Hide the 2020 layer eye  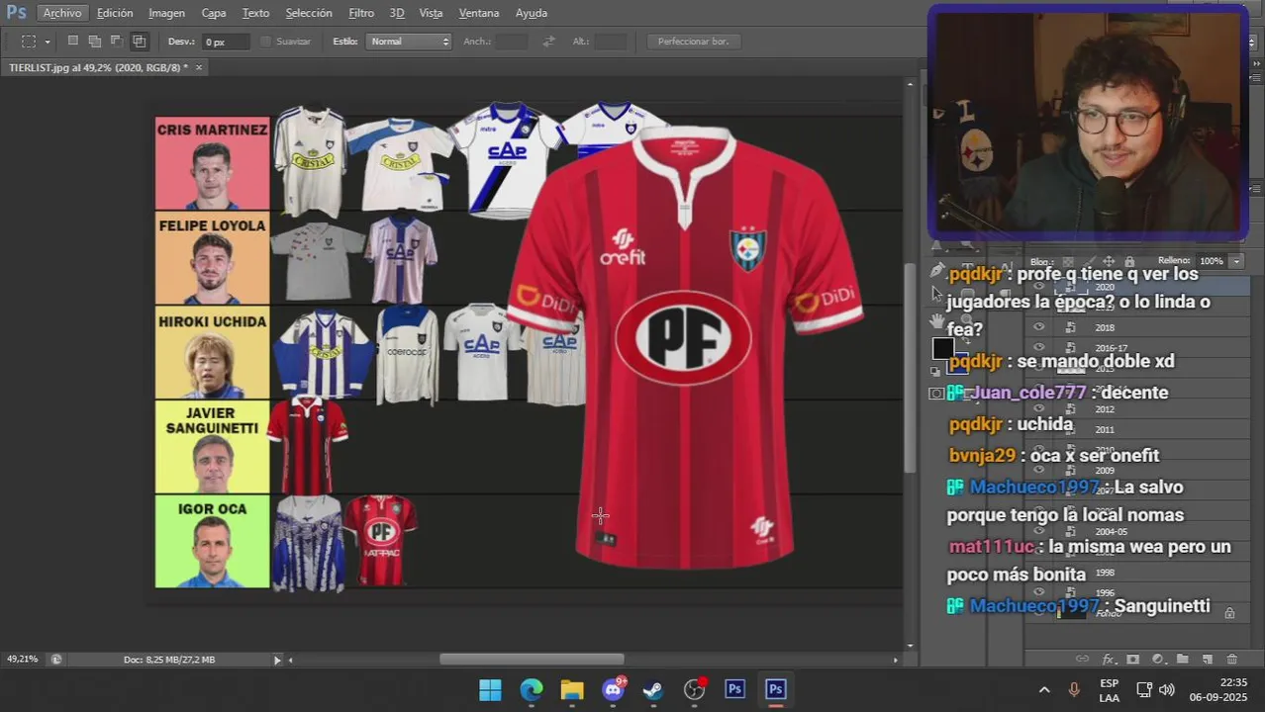pos(1038,287)
